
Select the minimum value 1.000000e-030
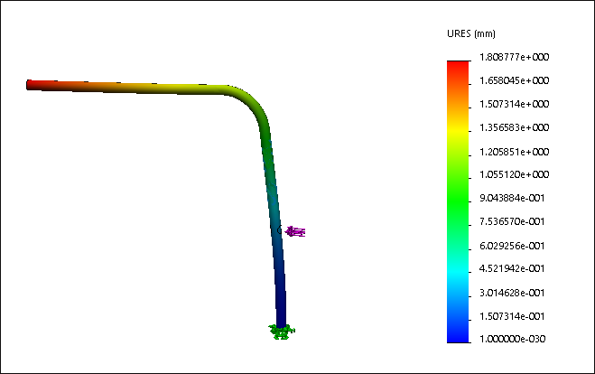[512, 339]
